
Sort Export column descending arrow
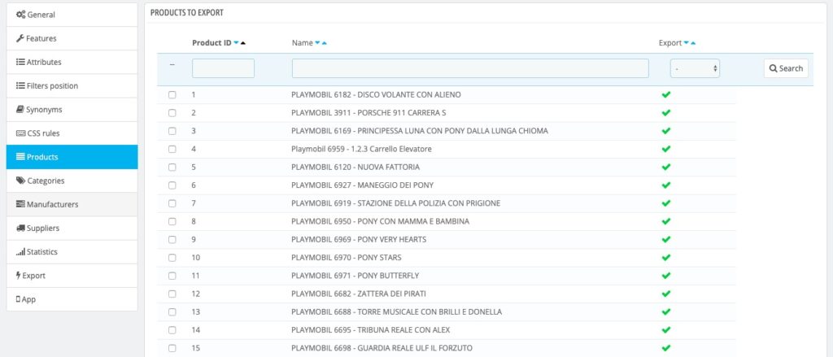coord(686,43)
